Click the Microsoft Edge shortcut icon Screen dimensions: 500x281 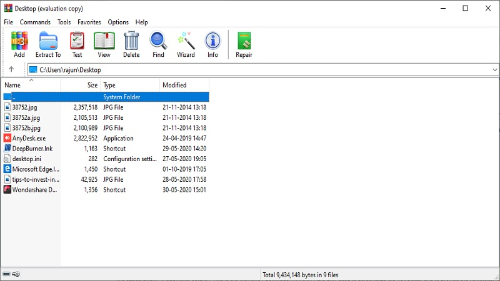click(7, 169)
